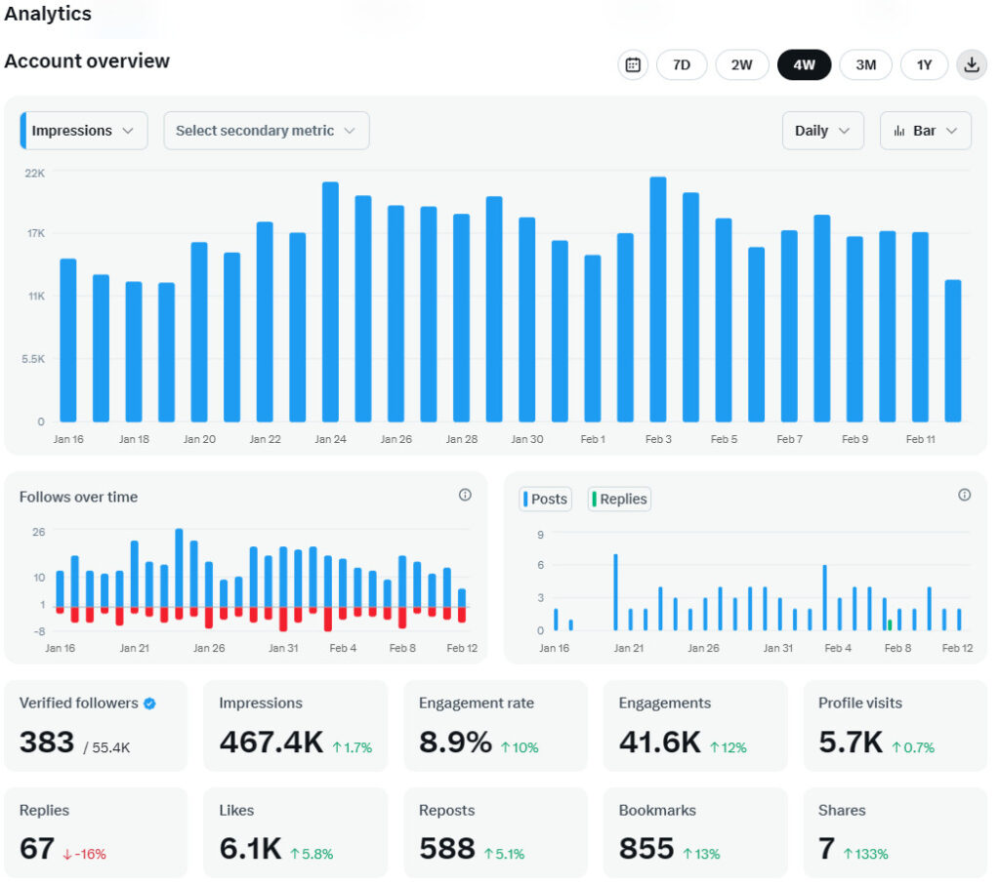
Task: Switch to the 3M time range
Action: [x=865, y=65]
